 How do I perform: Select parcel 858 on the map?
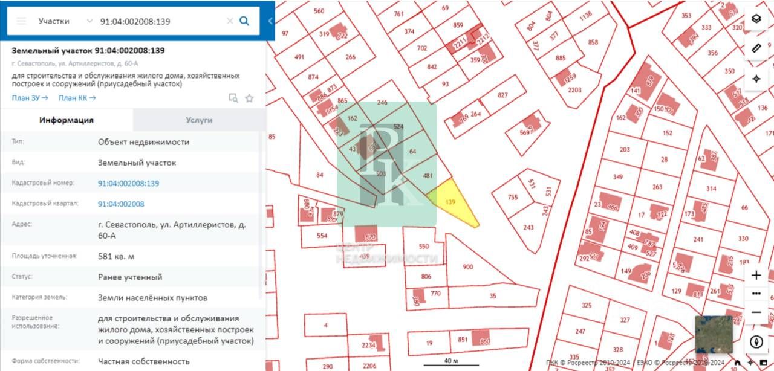593,42
